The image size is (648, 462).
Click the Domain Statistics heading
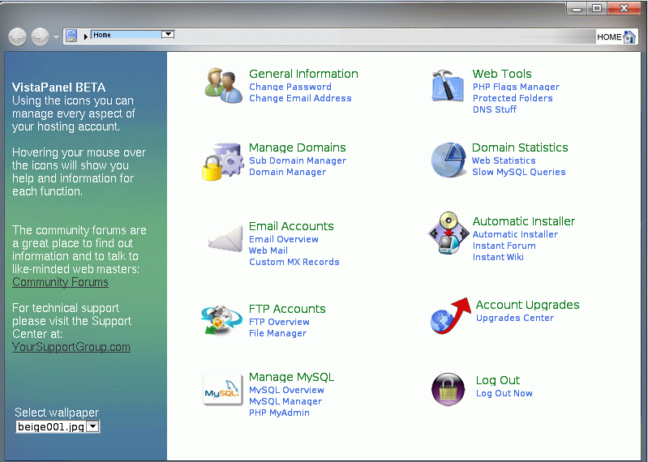coord(520,148)
